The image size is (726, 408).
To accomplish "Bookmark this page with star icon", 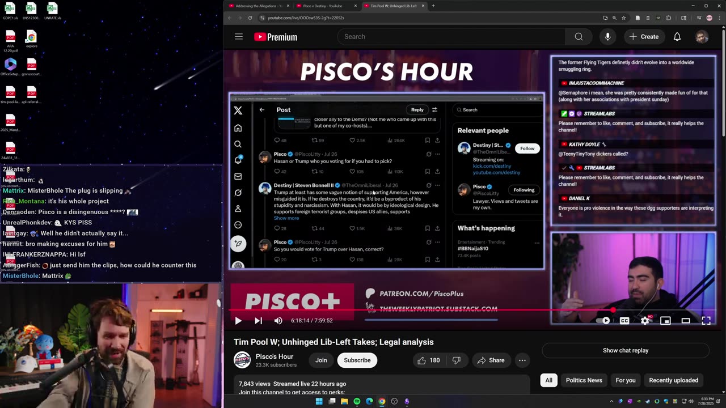I will point(623,18).
